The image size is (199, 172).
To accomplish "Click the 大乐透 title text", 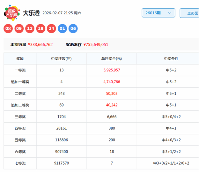I will pos(31,13).
